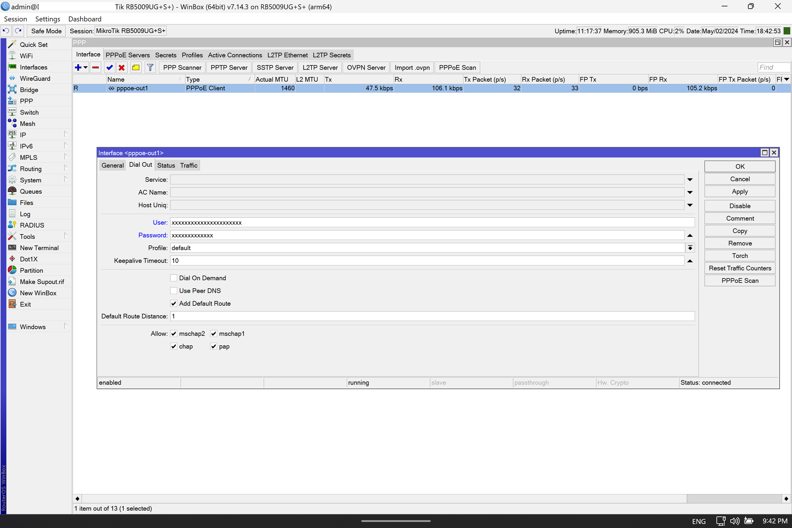Open Quick Set from the sidebar
This screenshot has height=528, width=792.
click(34, 45)
